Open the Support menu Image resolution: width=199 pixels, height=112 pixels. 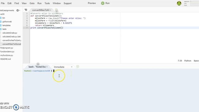tap(67, 3)
